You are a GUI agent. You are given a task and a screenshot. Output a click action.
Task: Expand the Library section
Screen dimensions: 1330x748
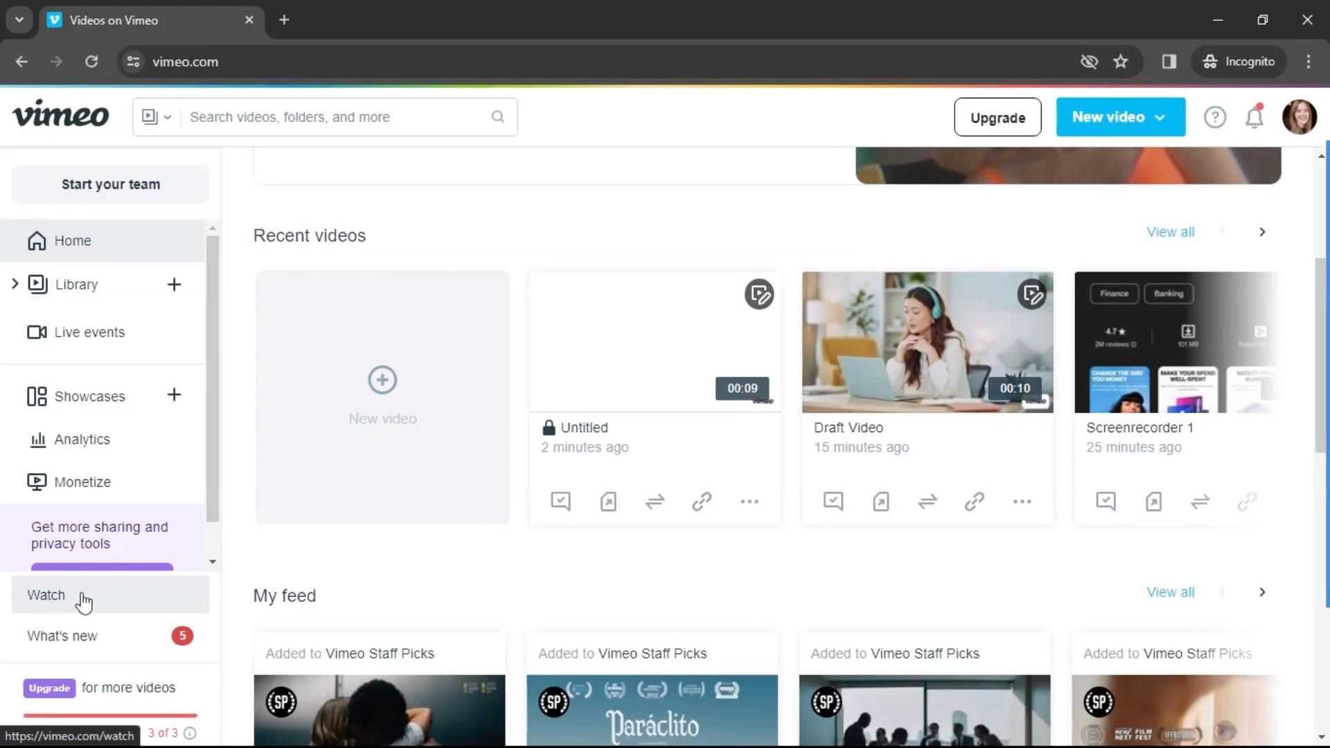coord(15,284)
